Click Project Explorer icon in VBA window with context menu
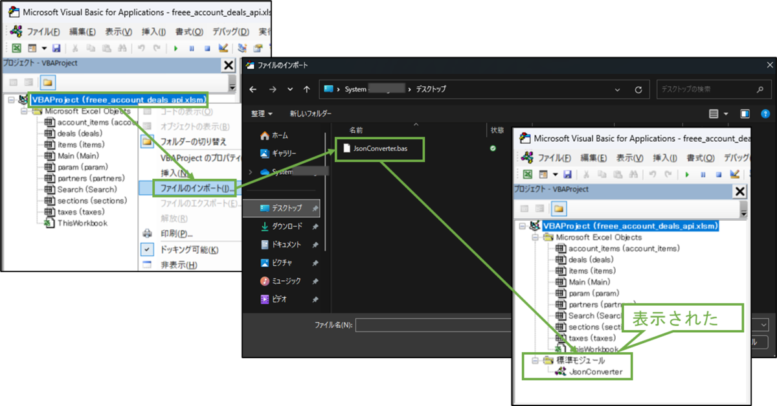Screen dimensions: 777x406 (243, 48)
